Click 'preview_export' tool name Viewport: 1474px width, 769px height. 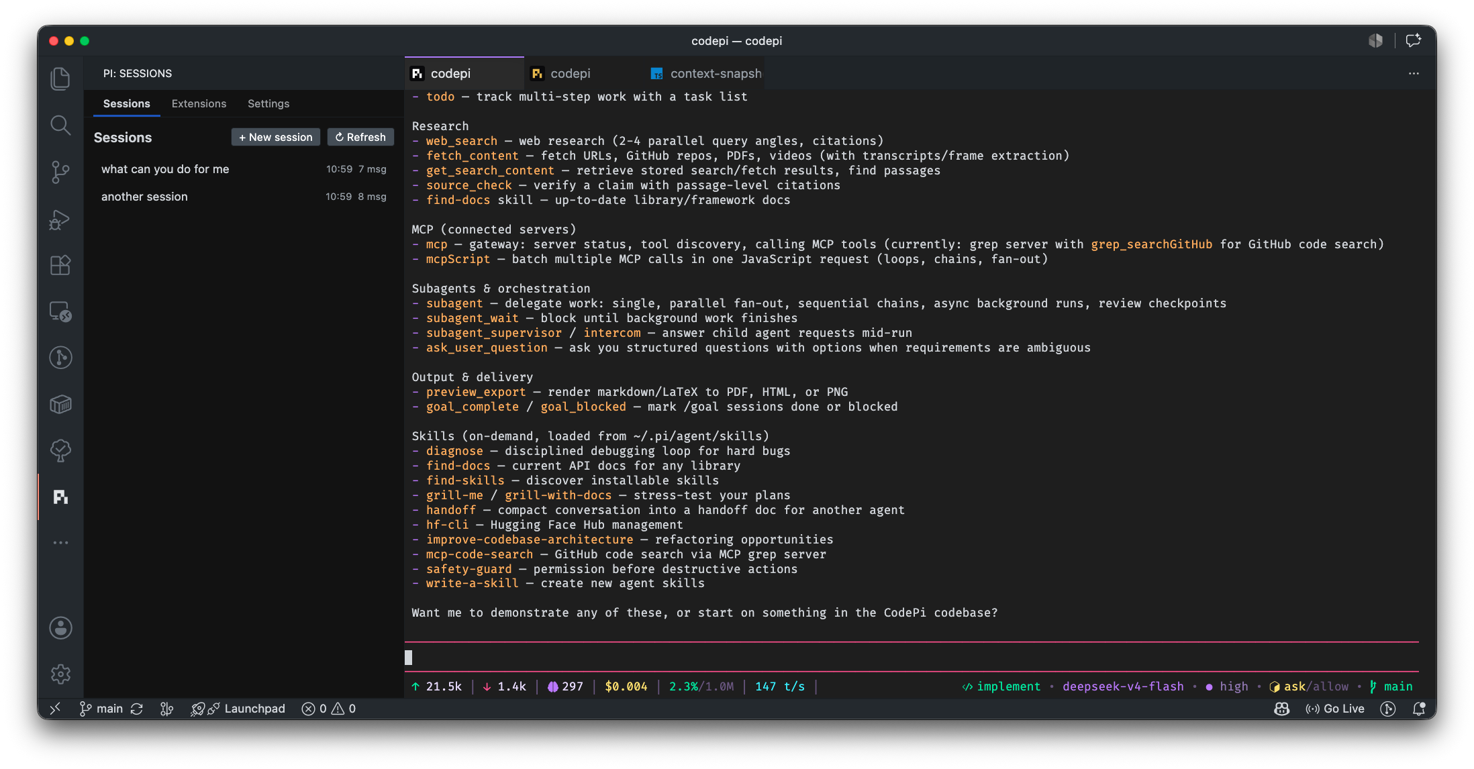click(476, 392)
